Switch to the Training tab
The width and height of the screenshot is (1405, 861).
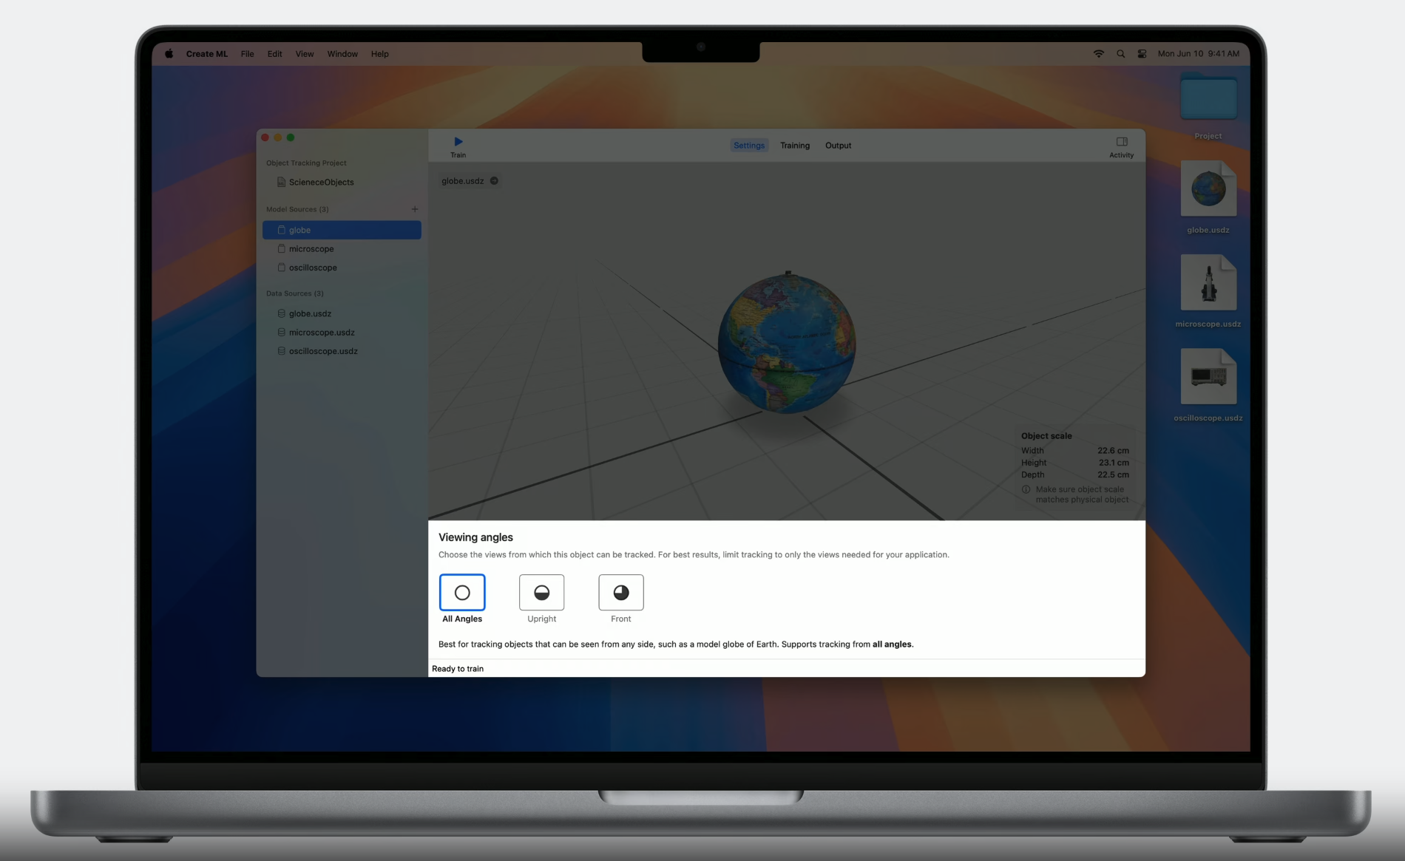(x=795, y=146)
